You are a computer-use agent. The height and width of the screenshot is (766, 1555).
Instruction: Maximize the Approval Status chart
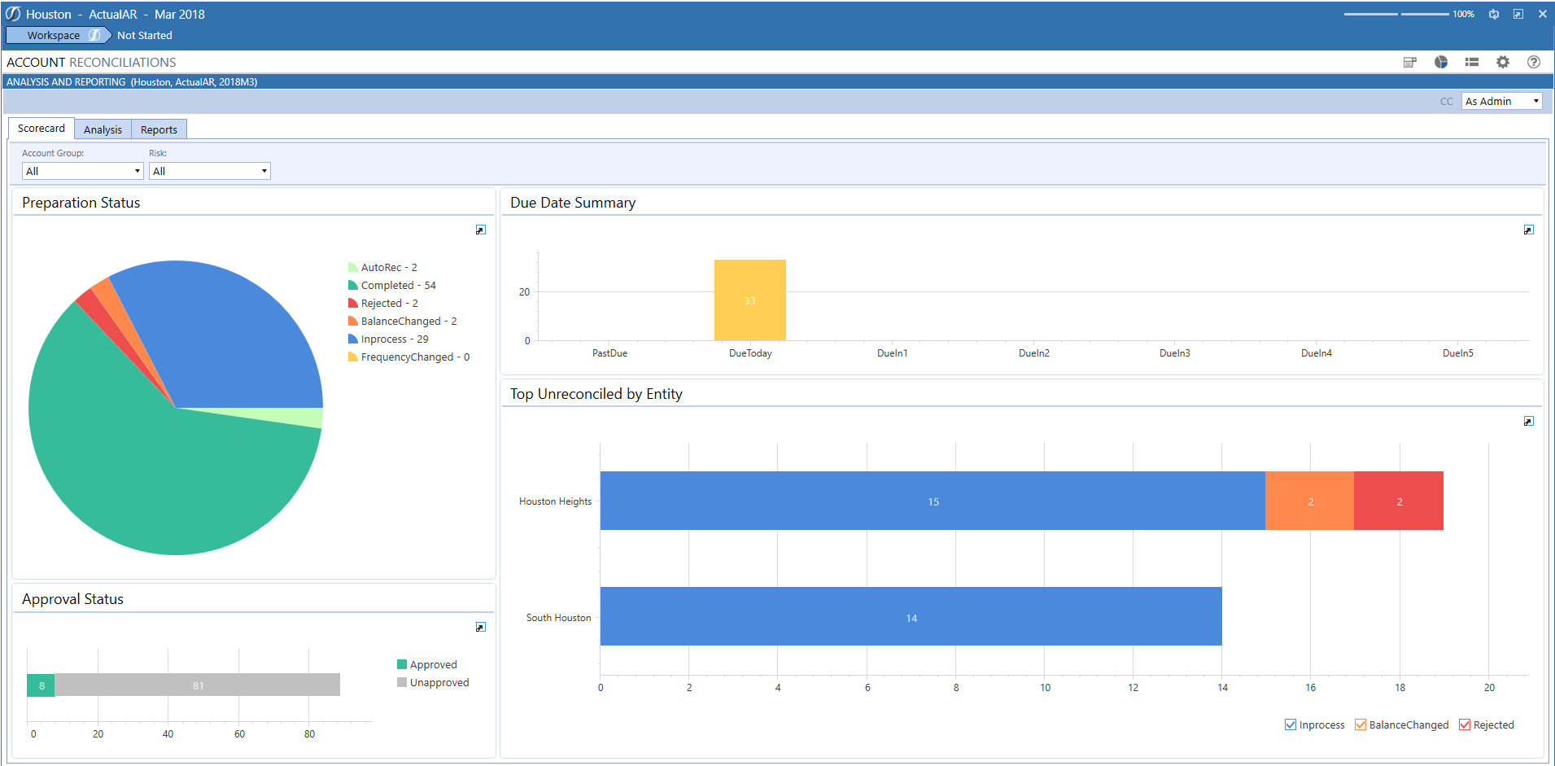[481, 628]
